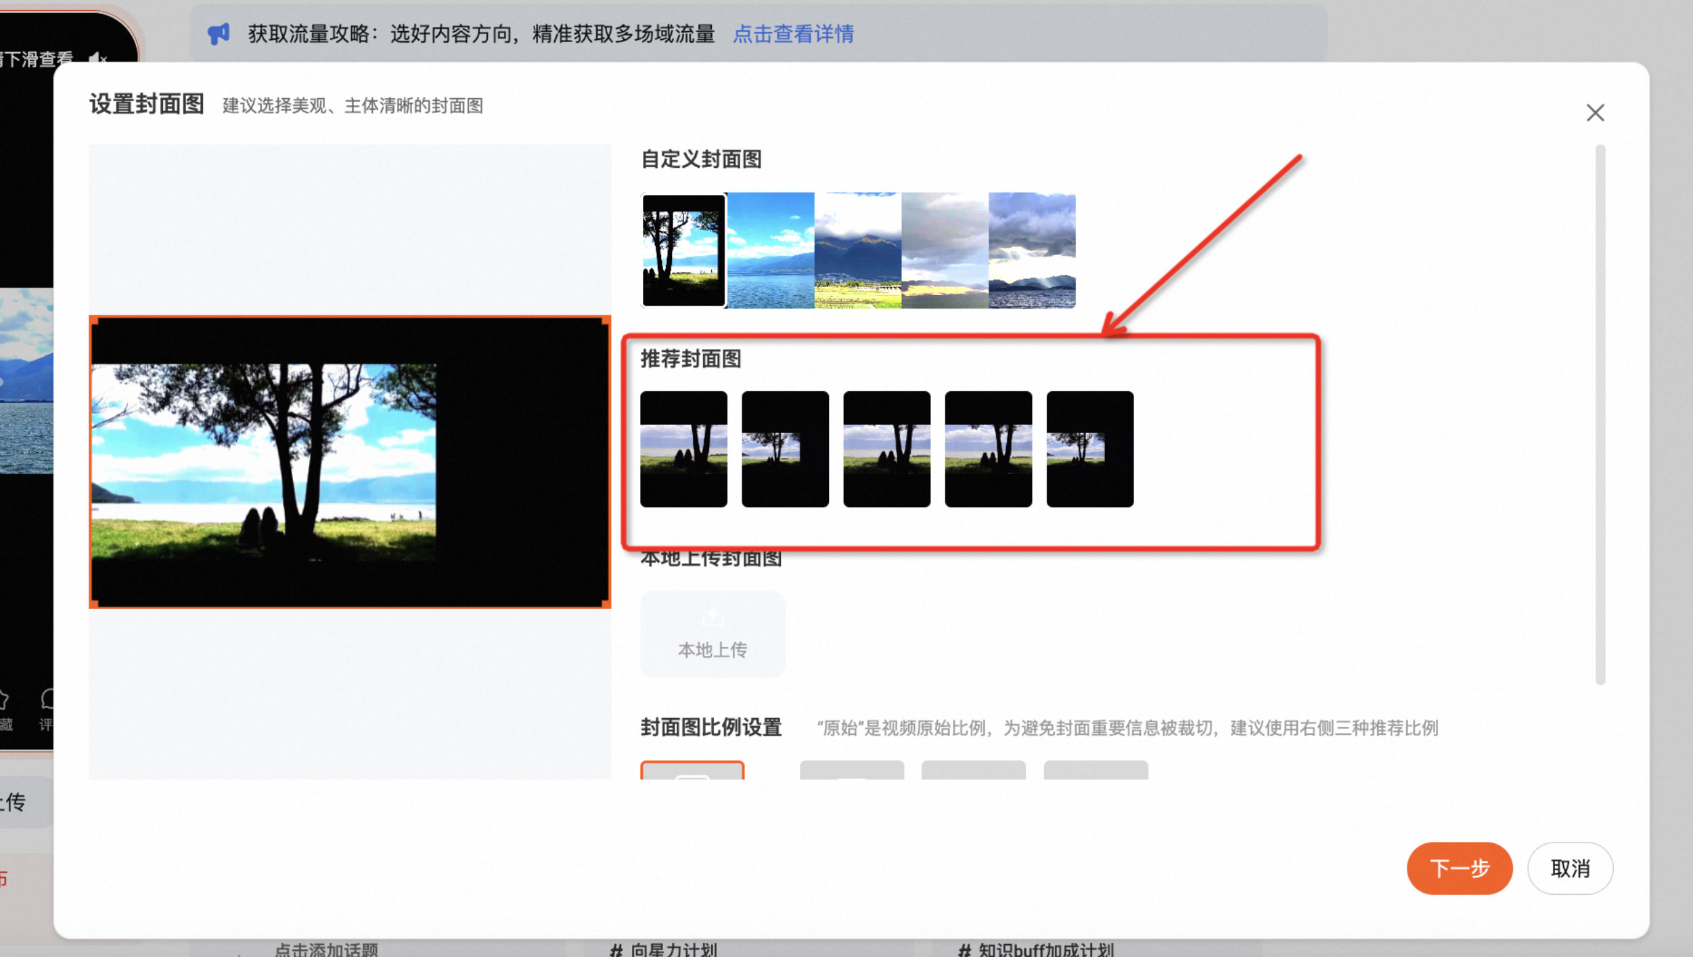Click the megaphone announcement icon

(219, 34)
